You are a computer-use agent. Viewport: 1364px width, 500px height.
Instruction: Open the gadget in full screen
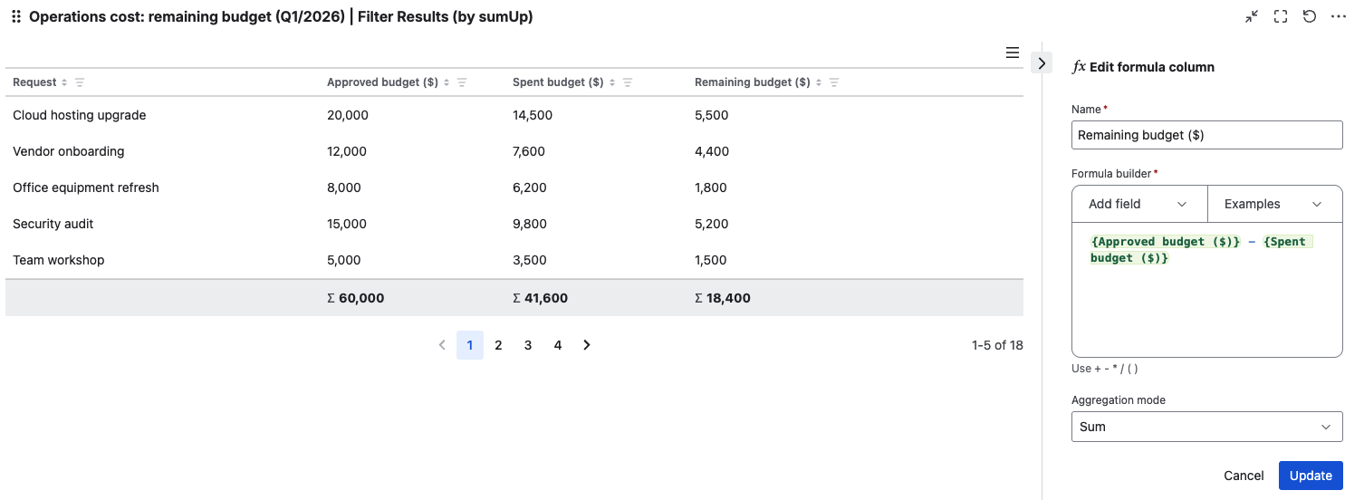[x=1281, y=16]
